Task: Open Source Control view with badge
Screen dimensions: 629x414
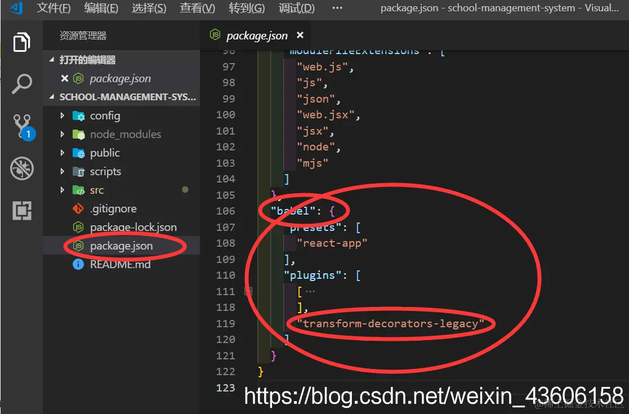Action: pyautogui.click(x=23, y=127)
